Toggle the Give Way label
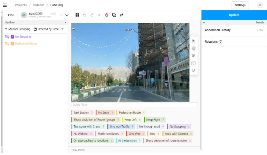Viewport: 267px width, 155px height. point(136,134)
